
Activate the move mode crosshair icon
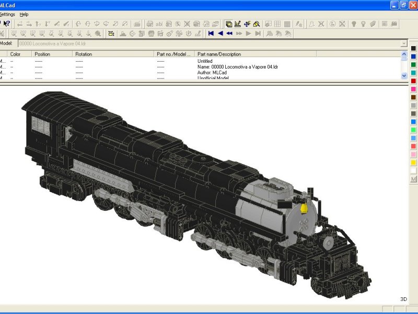pyautogui.click(x=247, y=24)
